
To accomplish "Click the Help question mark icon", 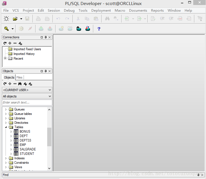I will pos(99,29).
